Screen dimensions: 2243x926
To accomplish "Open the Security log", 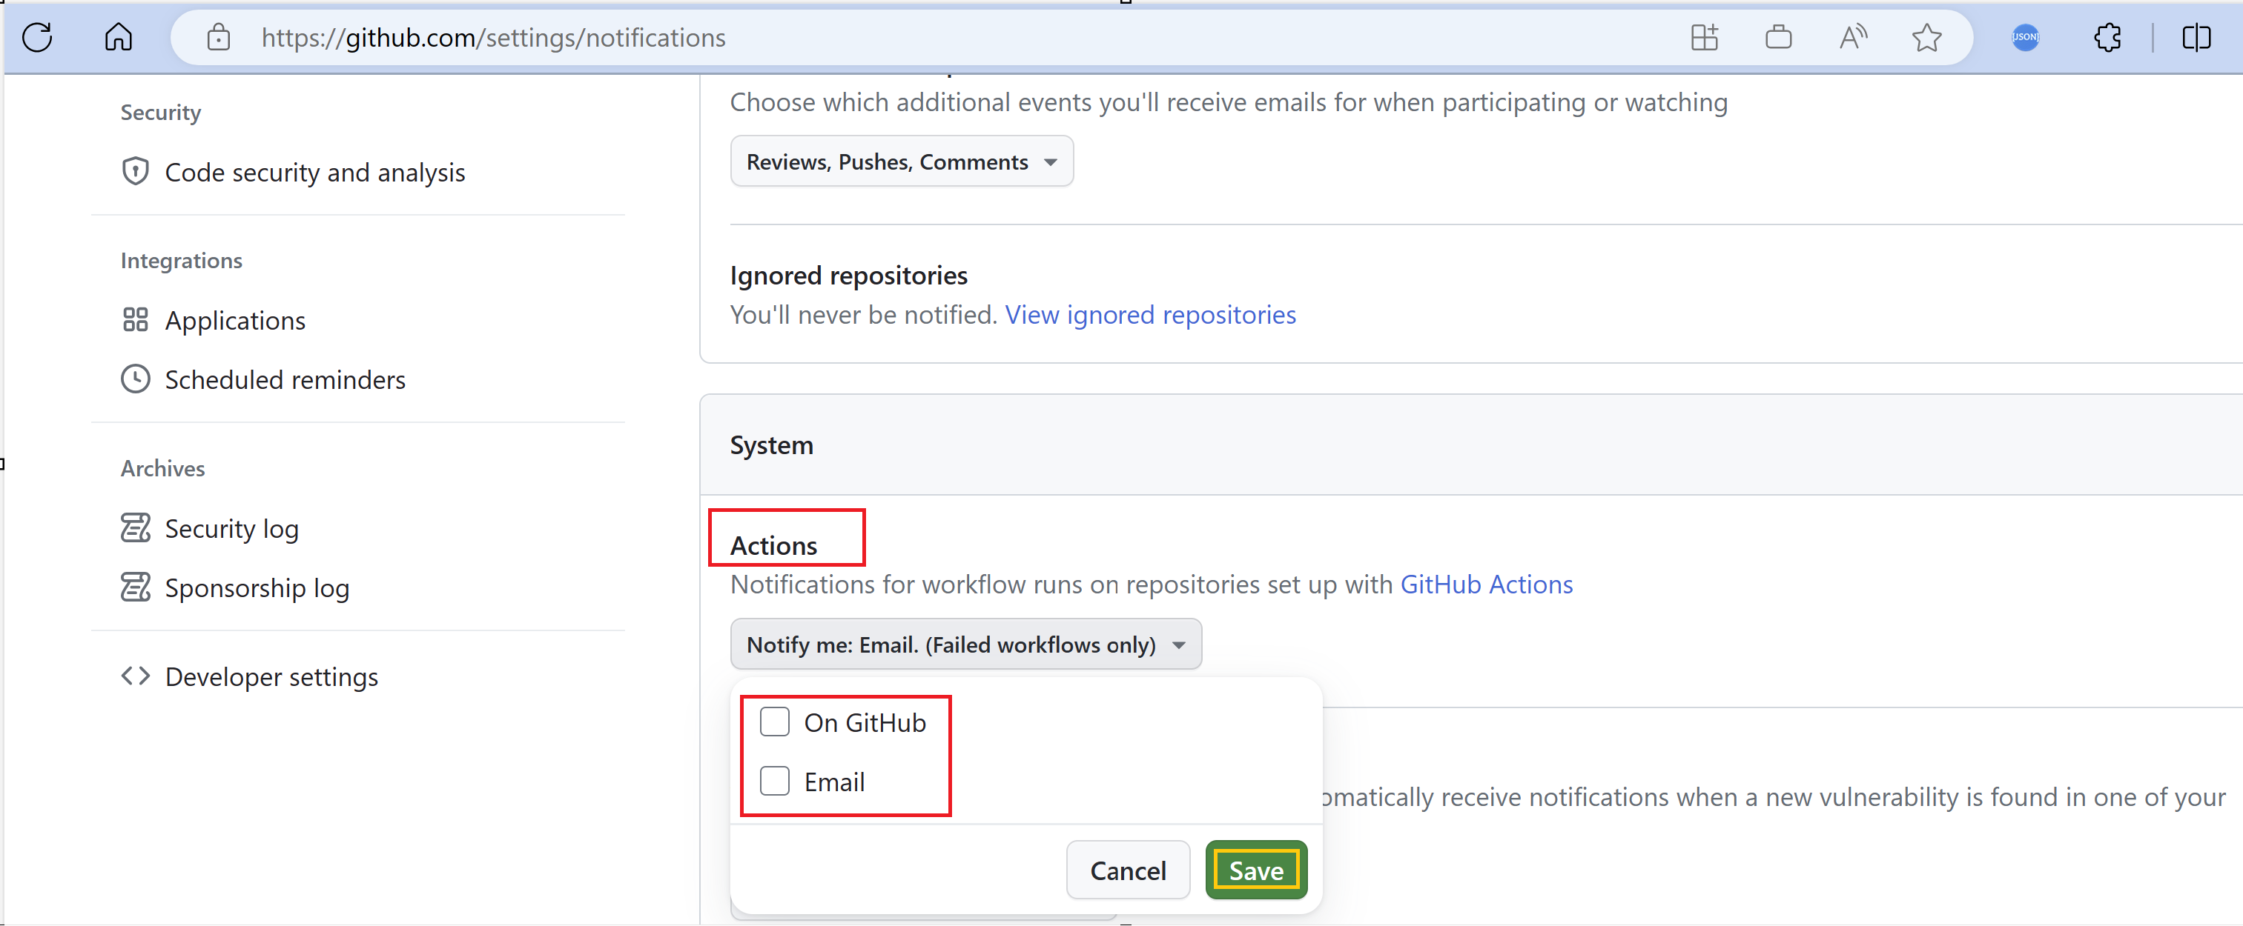I will 231,527.
